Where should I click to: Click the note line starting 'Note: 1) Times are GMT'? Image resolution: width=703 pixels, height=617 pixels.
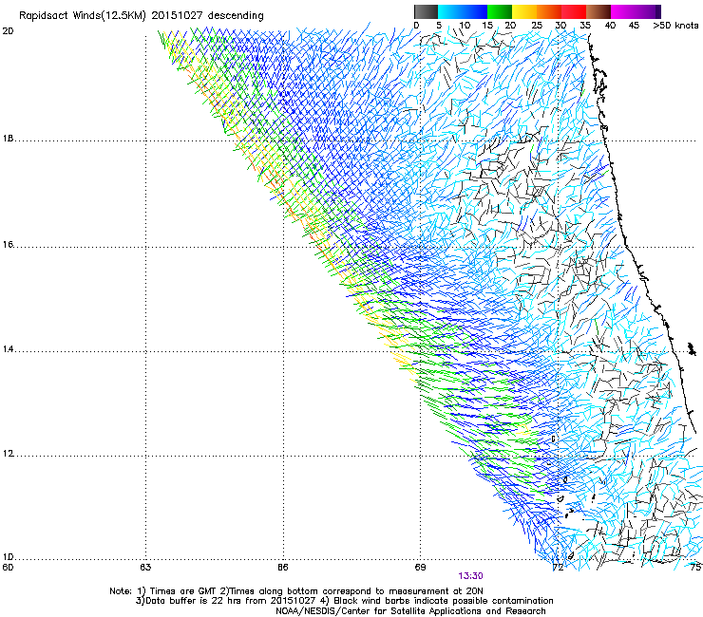(x=296, y=591)
